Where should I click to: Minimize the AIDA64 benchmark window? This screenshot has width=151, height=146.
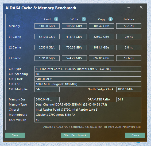tap(129, 7)
